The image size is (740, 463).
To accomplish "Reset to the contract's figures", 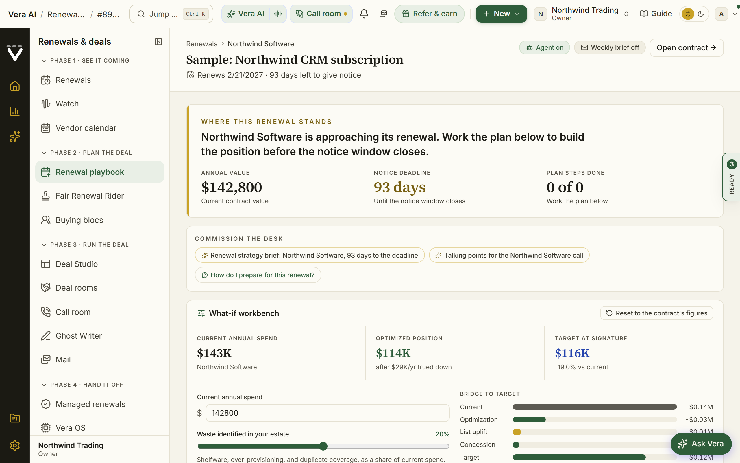I will click(x=656, y=313).
